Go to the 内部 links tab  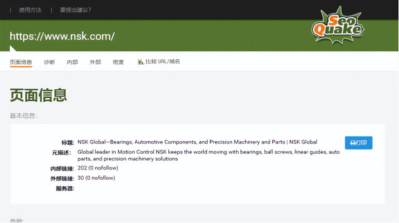[72, 62]
